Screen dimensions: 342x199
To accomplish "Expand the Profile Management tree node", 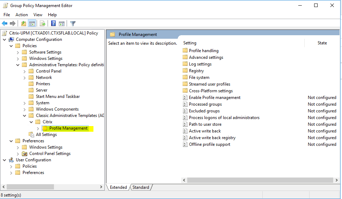I will coord(38,128).
